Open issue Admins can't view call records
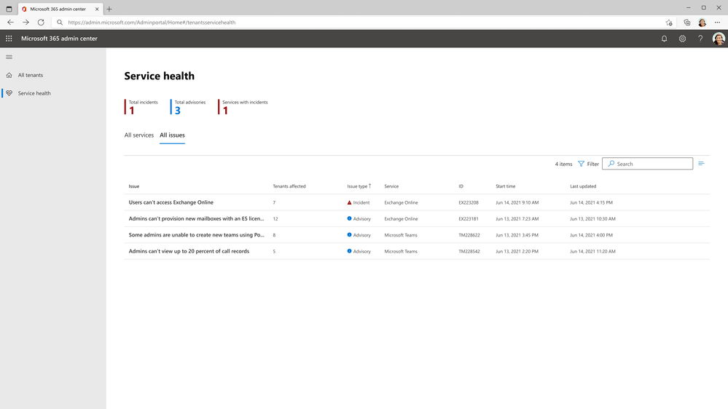This screenshot has width=728, height=409. (189, 251)
